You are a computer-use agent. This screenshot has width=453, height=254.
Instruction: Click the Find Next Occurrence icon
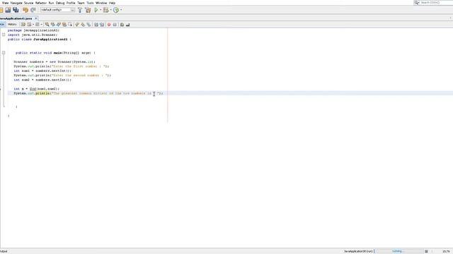[59, 25]
